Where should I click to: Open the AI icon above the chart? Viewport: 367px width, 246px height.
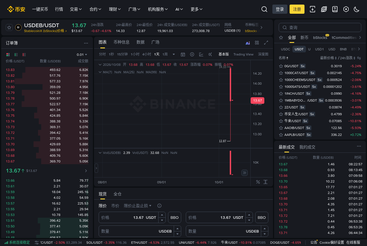point(248,43)
